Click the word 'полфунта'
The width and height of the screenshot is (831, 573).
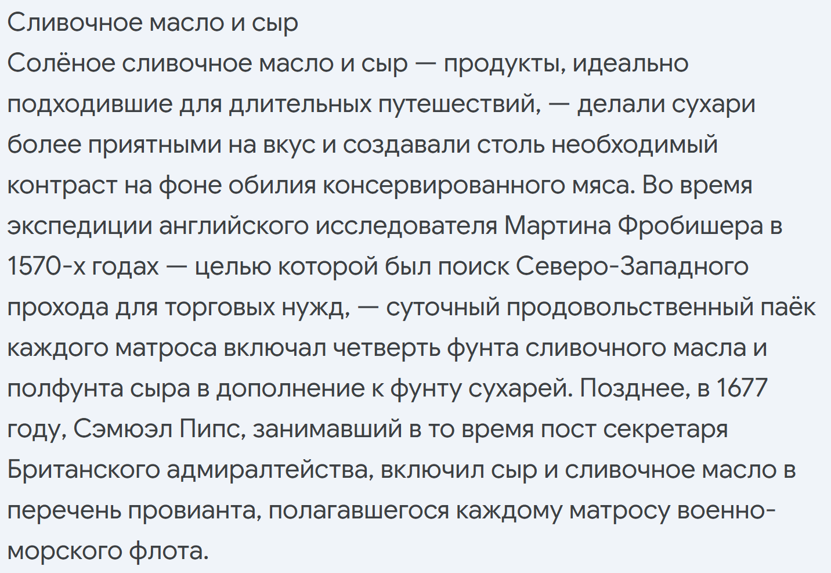click(x=65, y=388)
